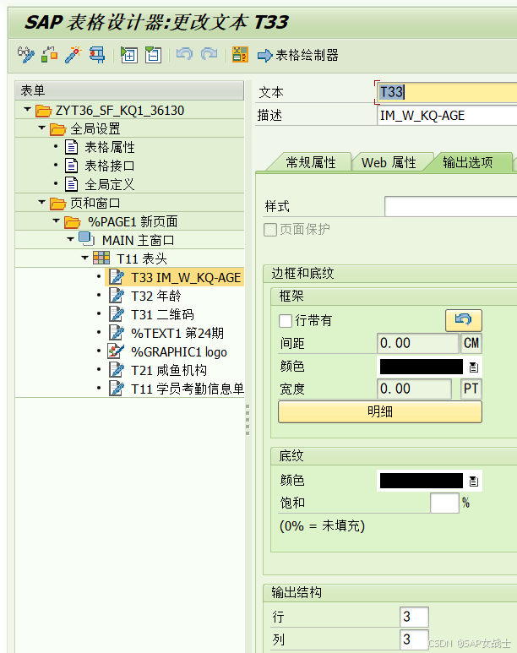Click the CM unit field
The height and width of the screenshot is (653, 517).
pyautogui.click(x=471, y=343)
